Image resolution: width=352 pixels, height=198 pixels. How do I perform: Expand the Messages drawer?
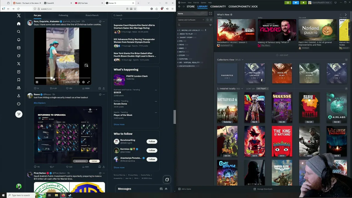[x=166, y=189]
